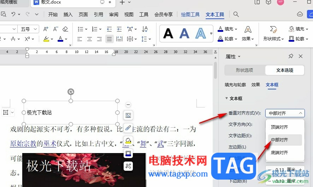Choose 中部对齐 from dropdown list
Screen dimensions: 313x187
(285, 140)
